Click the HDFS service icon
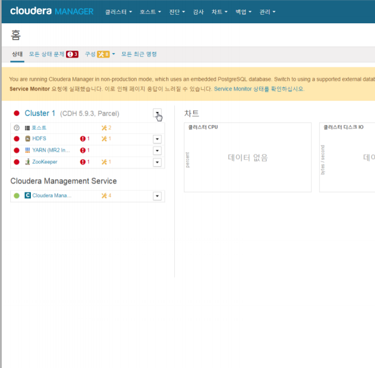Image resolution: width=375 pixels, height=368 pixels. point(28,139)
